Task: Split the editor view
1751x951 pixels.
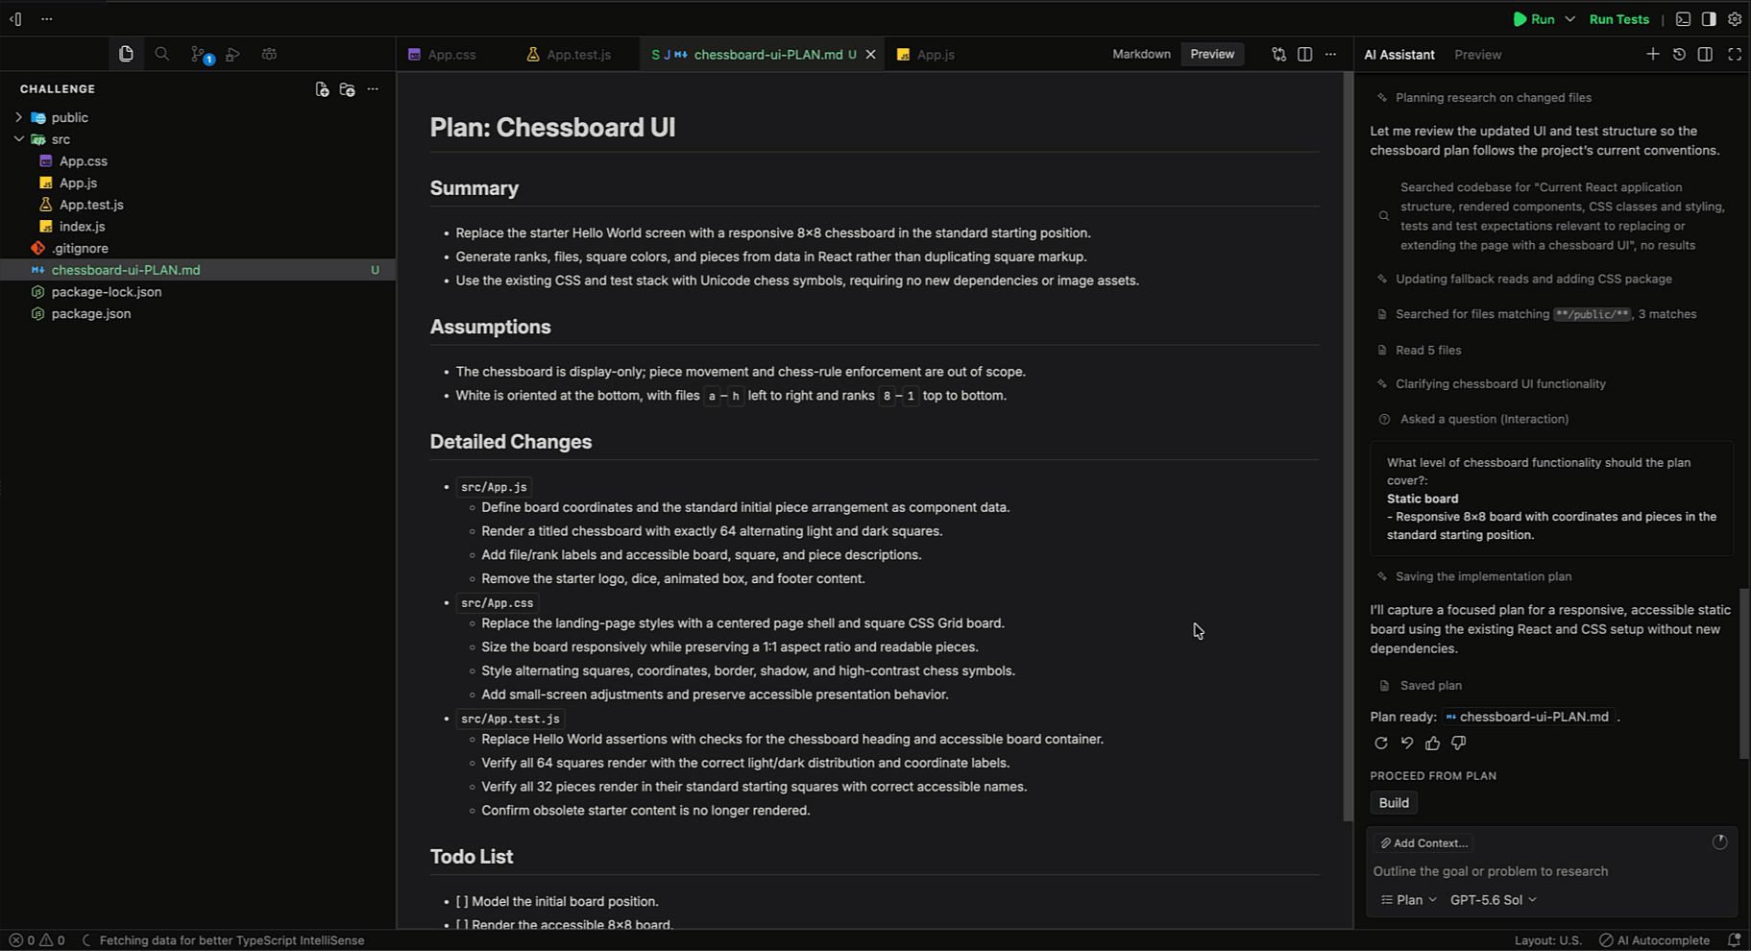Action: coord(1304,55)
